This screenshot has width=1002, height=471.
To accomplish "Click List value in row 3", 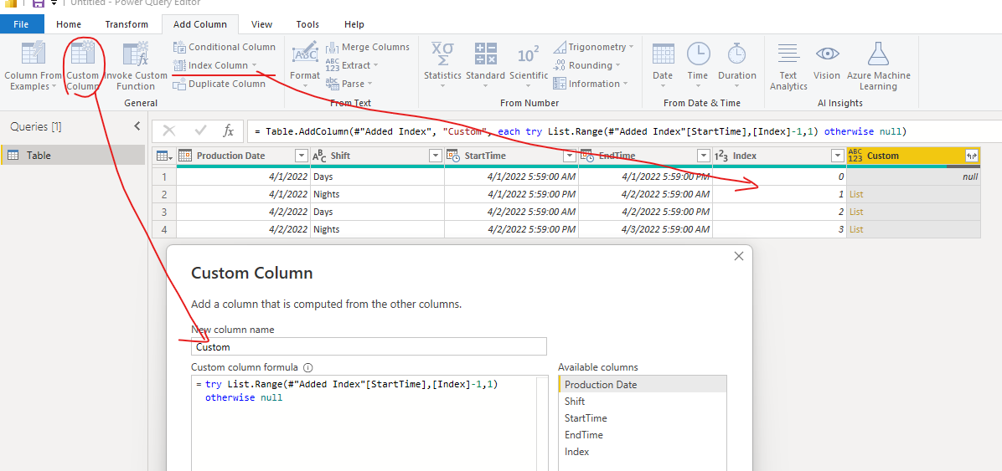I will (x=856, y=212).
